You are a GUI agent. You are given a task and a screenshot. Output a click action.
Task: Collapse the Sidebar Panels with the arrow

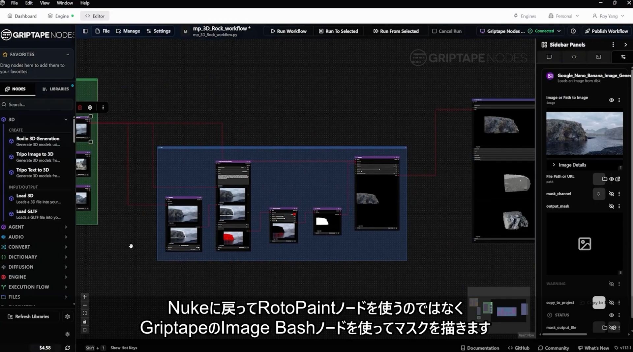(x=625, y=44)
